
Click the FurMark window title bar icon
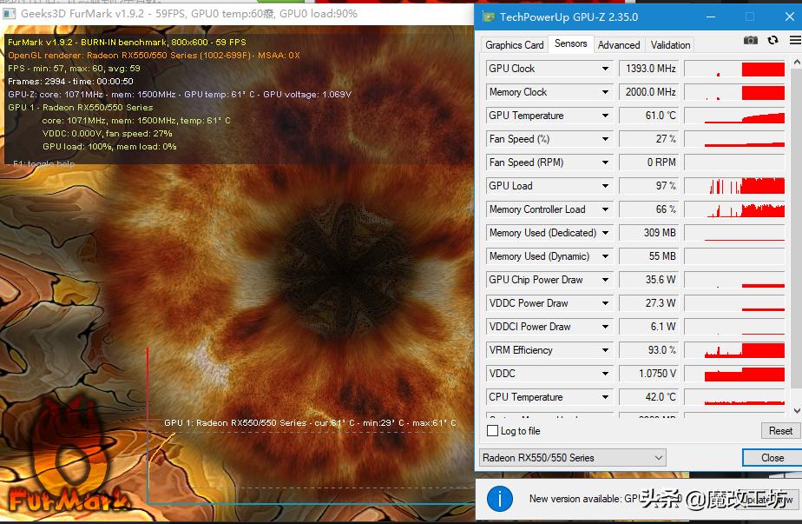(x=10, y=14)
